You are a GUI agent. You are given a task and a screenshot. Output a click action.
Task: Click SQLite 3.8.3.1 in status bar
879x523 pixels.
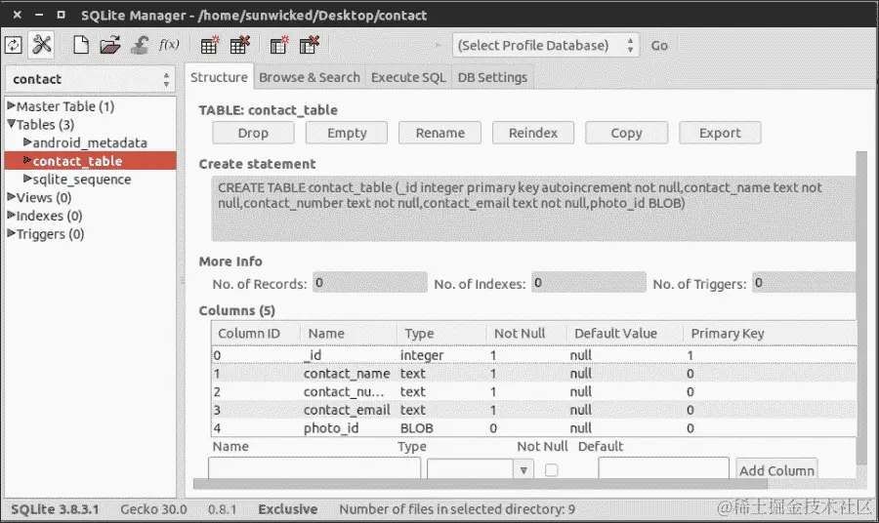pos(55,509)
